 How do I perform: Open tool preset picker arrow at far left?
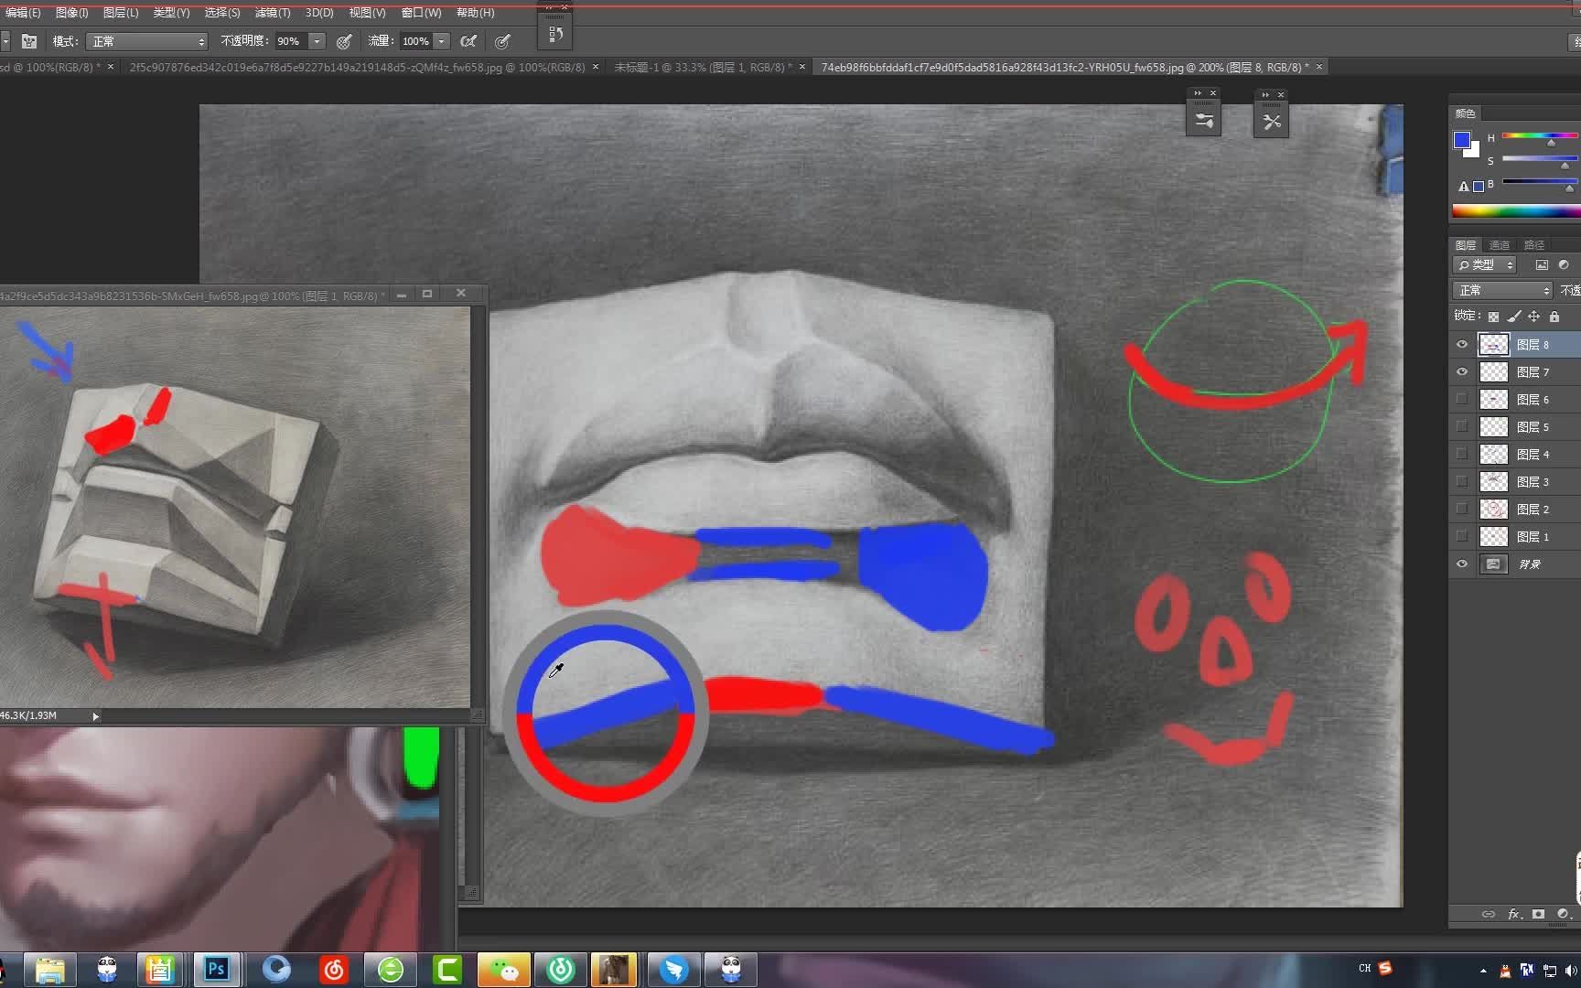coord(5,41)
